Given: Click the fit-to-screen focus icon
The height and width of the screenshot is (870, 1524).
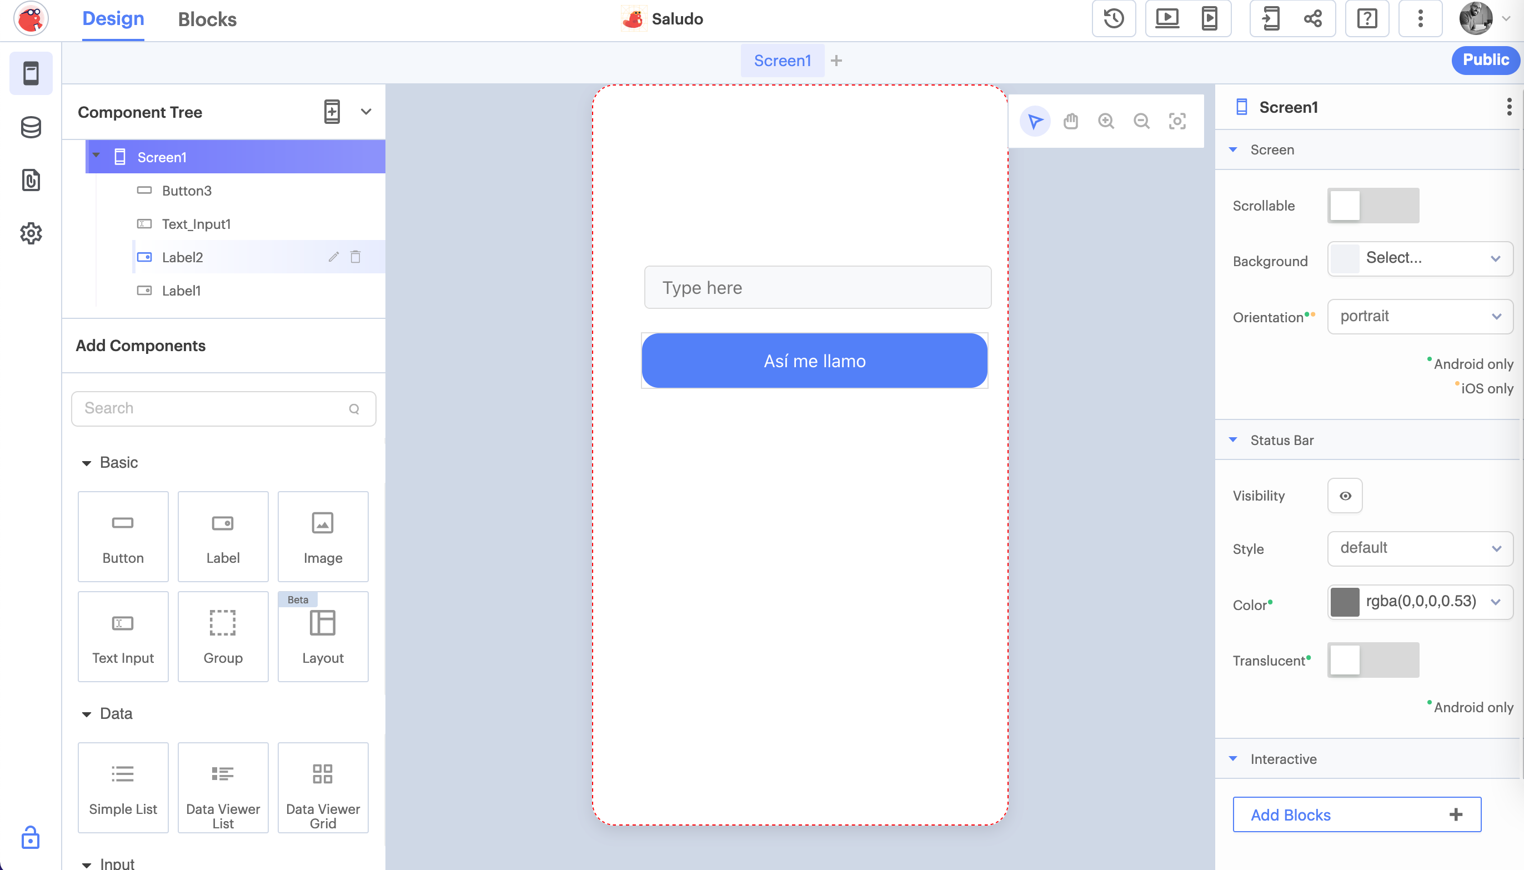Looking at the screenshot, I should [1177, 121].
